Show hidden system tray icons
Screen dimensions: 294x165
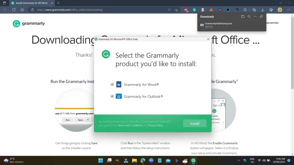(x=239, y=160)
